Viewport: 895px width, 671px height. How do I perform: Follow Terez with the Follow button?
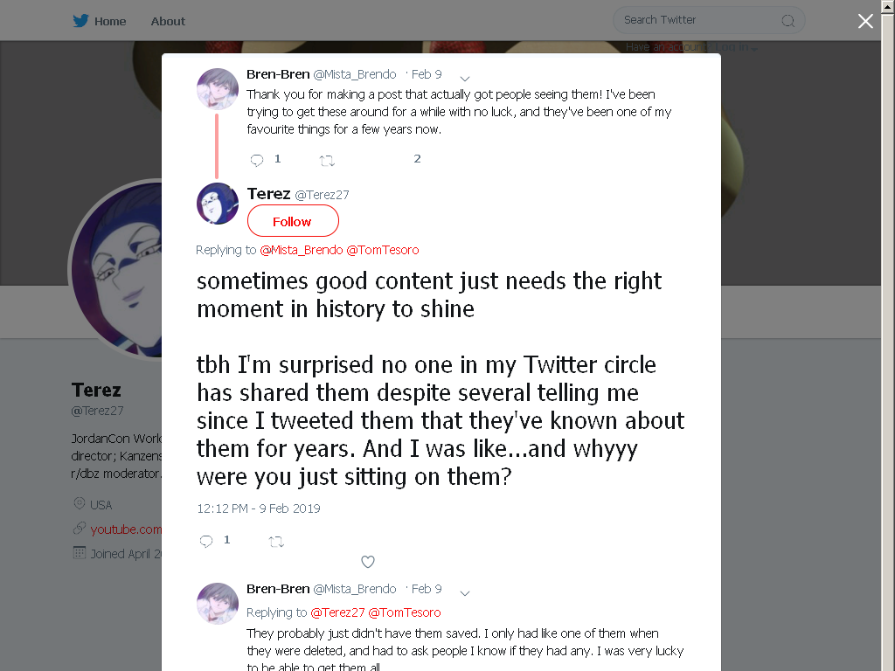point(293,221)
